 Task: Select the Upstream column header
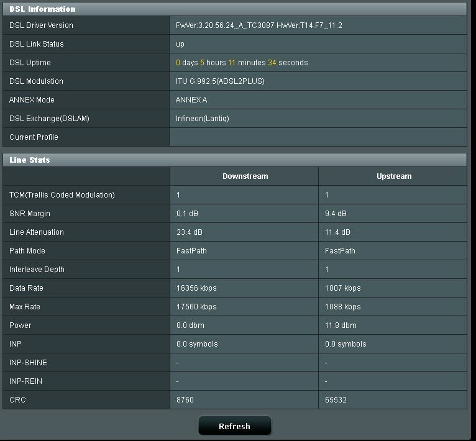pos(393,176)
